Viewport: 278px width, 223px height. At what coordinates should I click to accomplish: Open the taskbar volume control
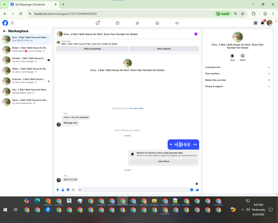click(x=248, y=210)
